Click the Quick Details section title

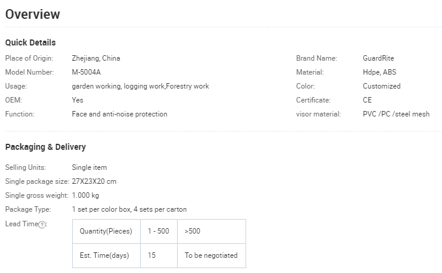30,42
